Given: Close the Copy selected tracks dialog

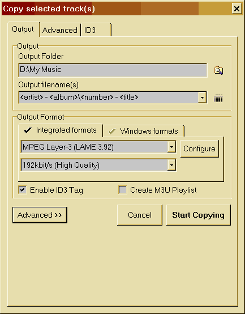Looking at the screenshot, I should pyautogui.click(x=237, y=9).
